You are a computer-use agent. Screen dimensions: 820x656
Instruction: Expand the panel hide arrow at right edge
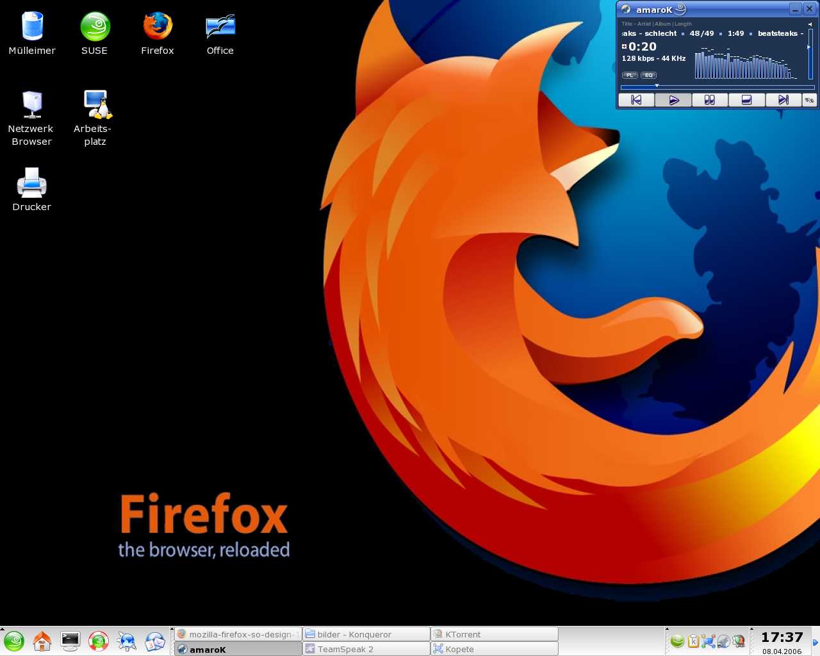pos(816,642)
